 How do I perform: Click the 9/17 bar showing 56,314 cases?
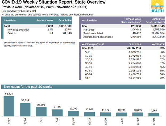(x=9, y=106)
